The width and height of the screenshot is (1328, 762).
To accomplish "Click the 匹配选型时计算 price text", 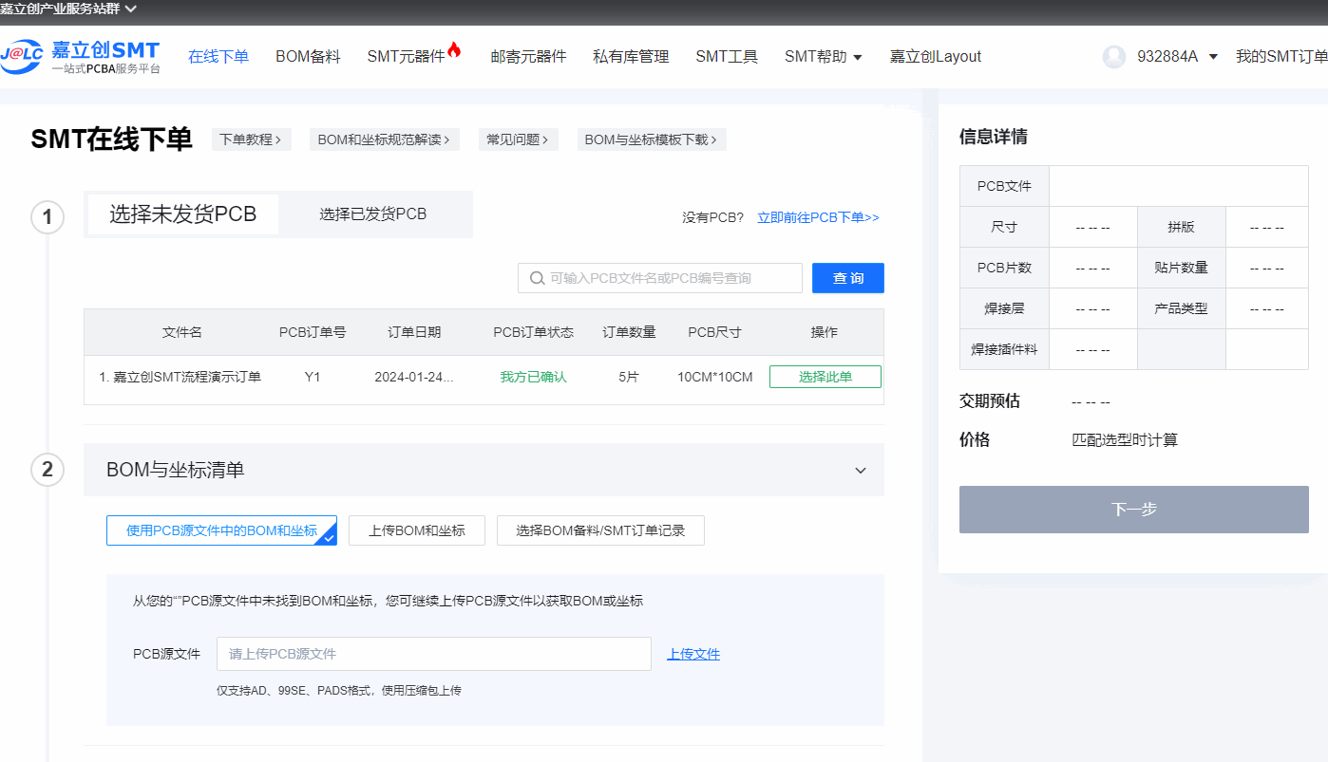I will 1125,440.
